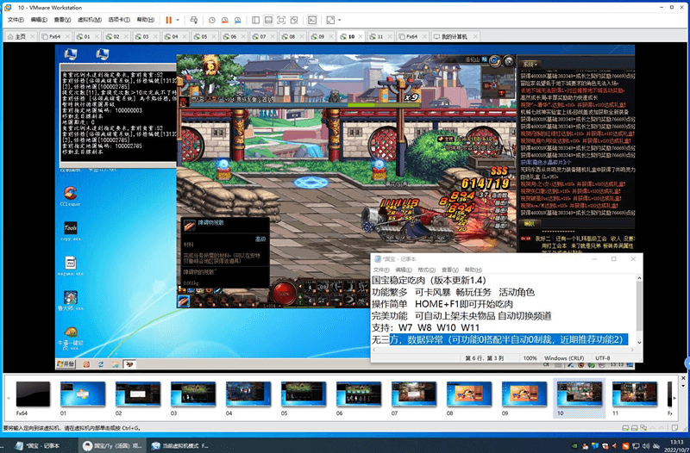Close the tab labeled 09
Viewport: 690px width, 453px height.
coord(331,36)
